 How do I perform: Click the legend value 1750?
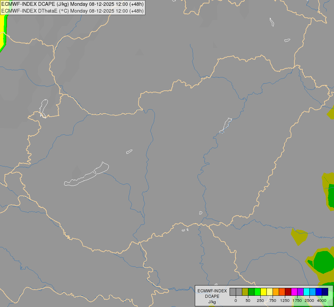[297, 301]
